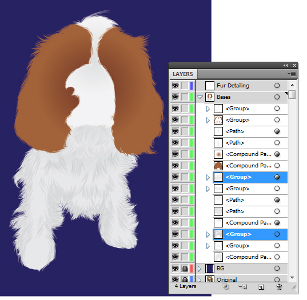Hide the Fur Detailing layer
Screen dimensions: 307x300
pos(176,86)
